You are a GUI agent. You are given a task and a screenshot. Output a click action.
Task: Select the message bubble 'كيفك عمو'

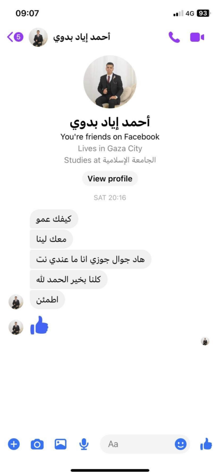click(x=54, y=219)
